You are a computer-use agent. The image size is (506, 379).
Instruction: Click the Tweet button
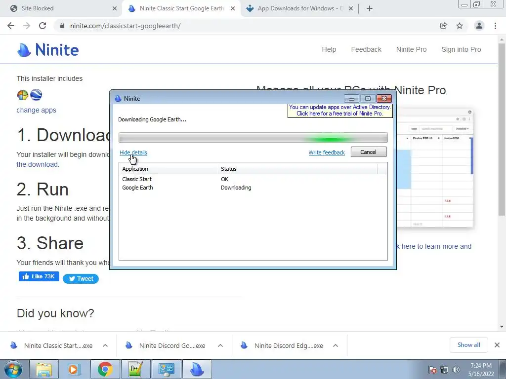click(x=81, y=278)
